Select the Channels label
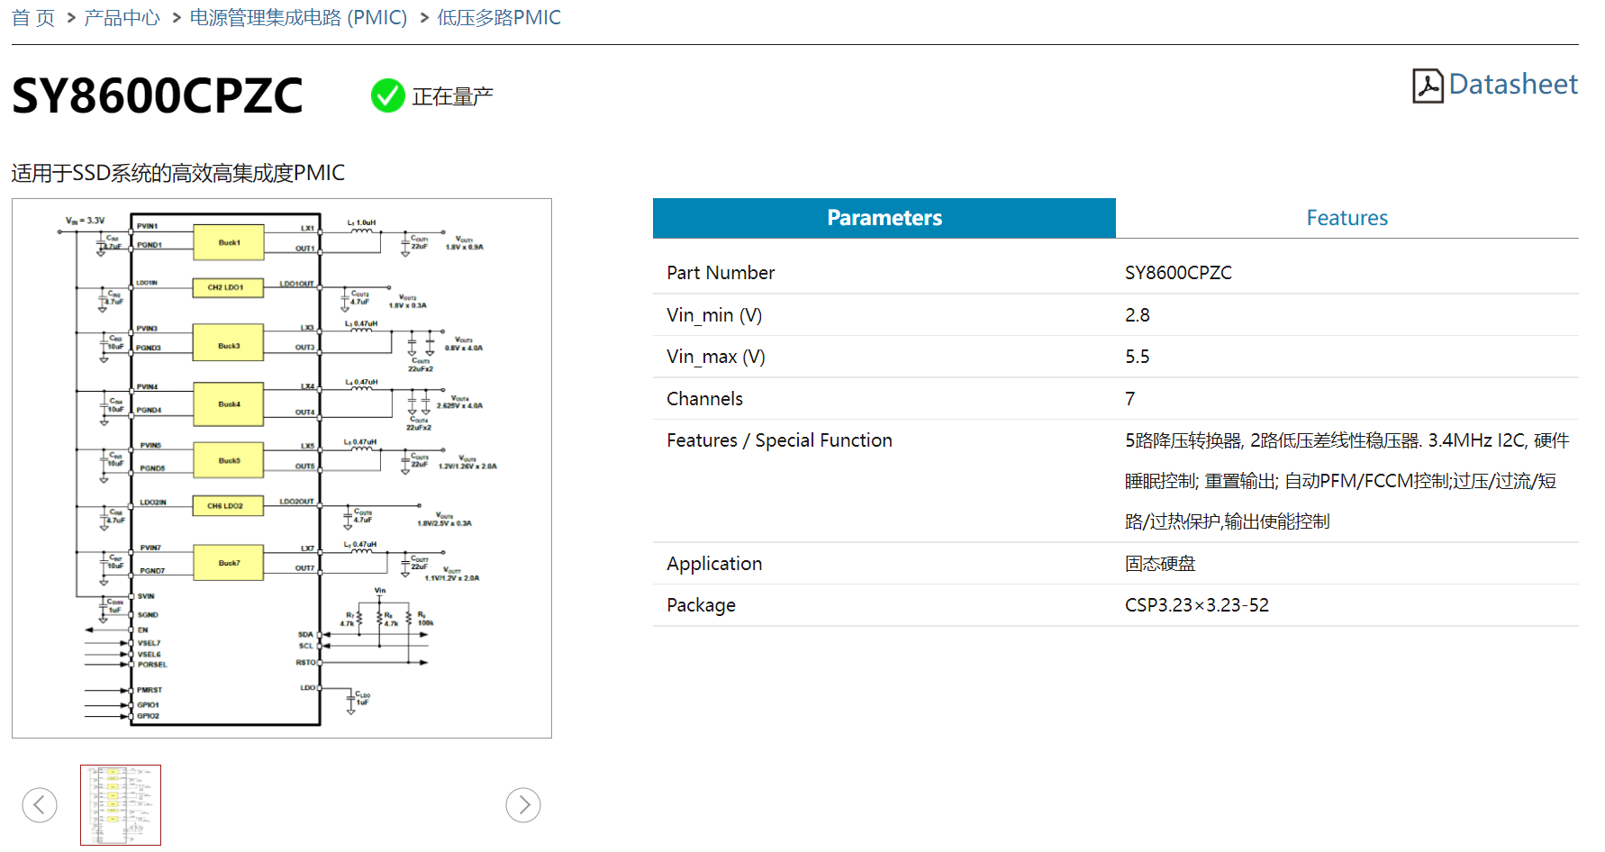This screenshot has height=852, width=1605. (x=704, y=399)
